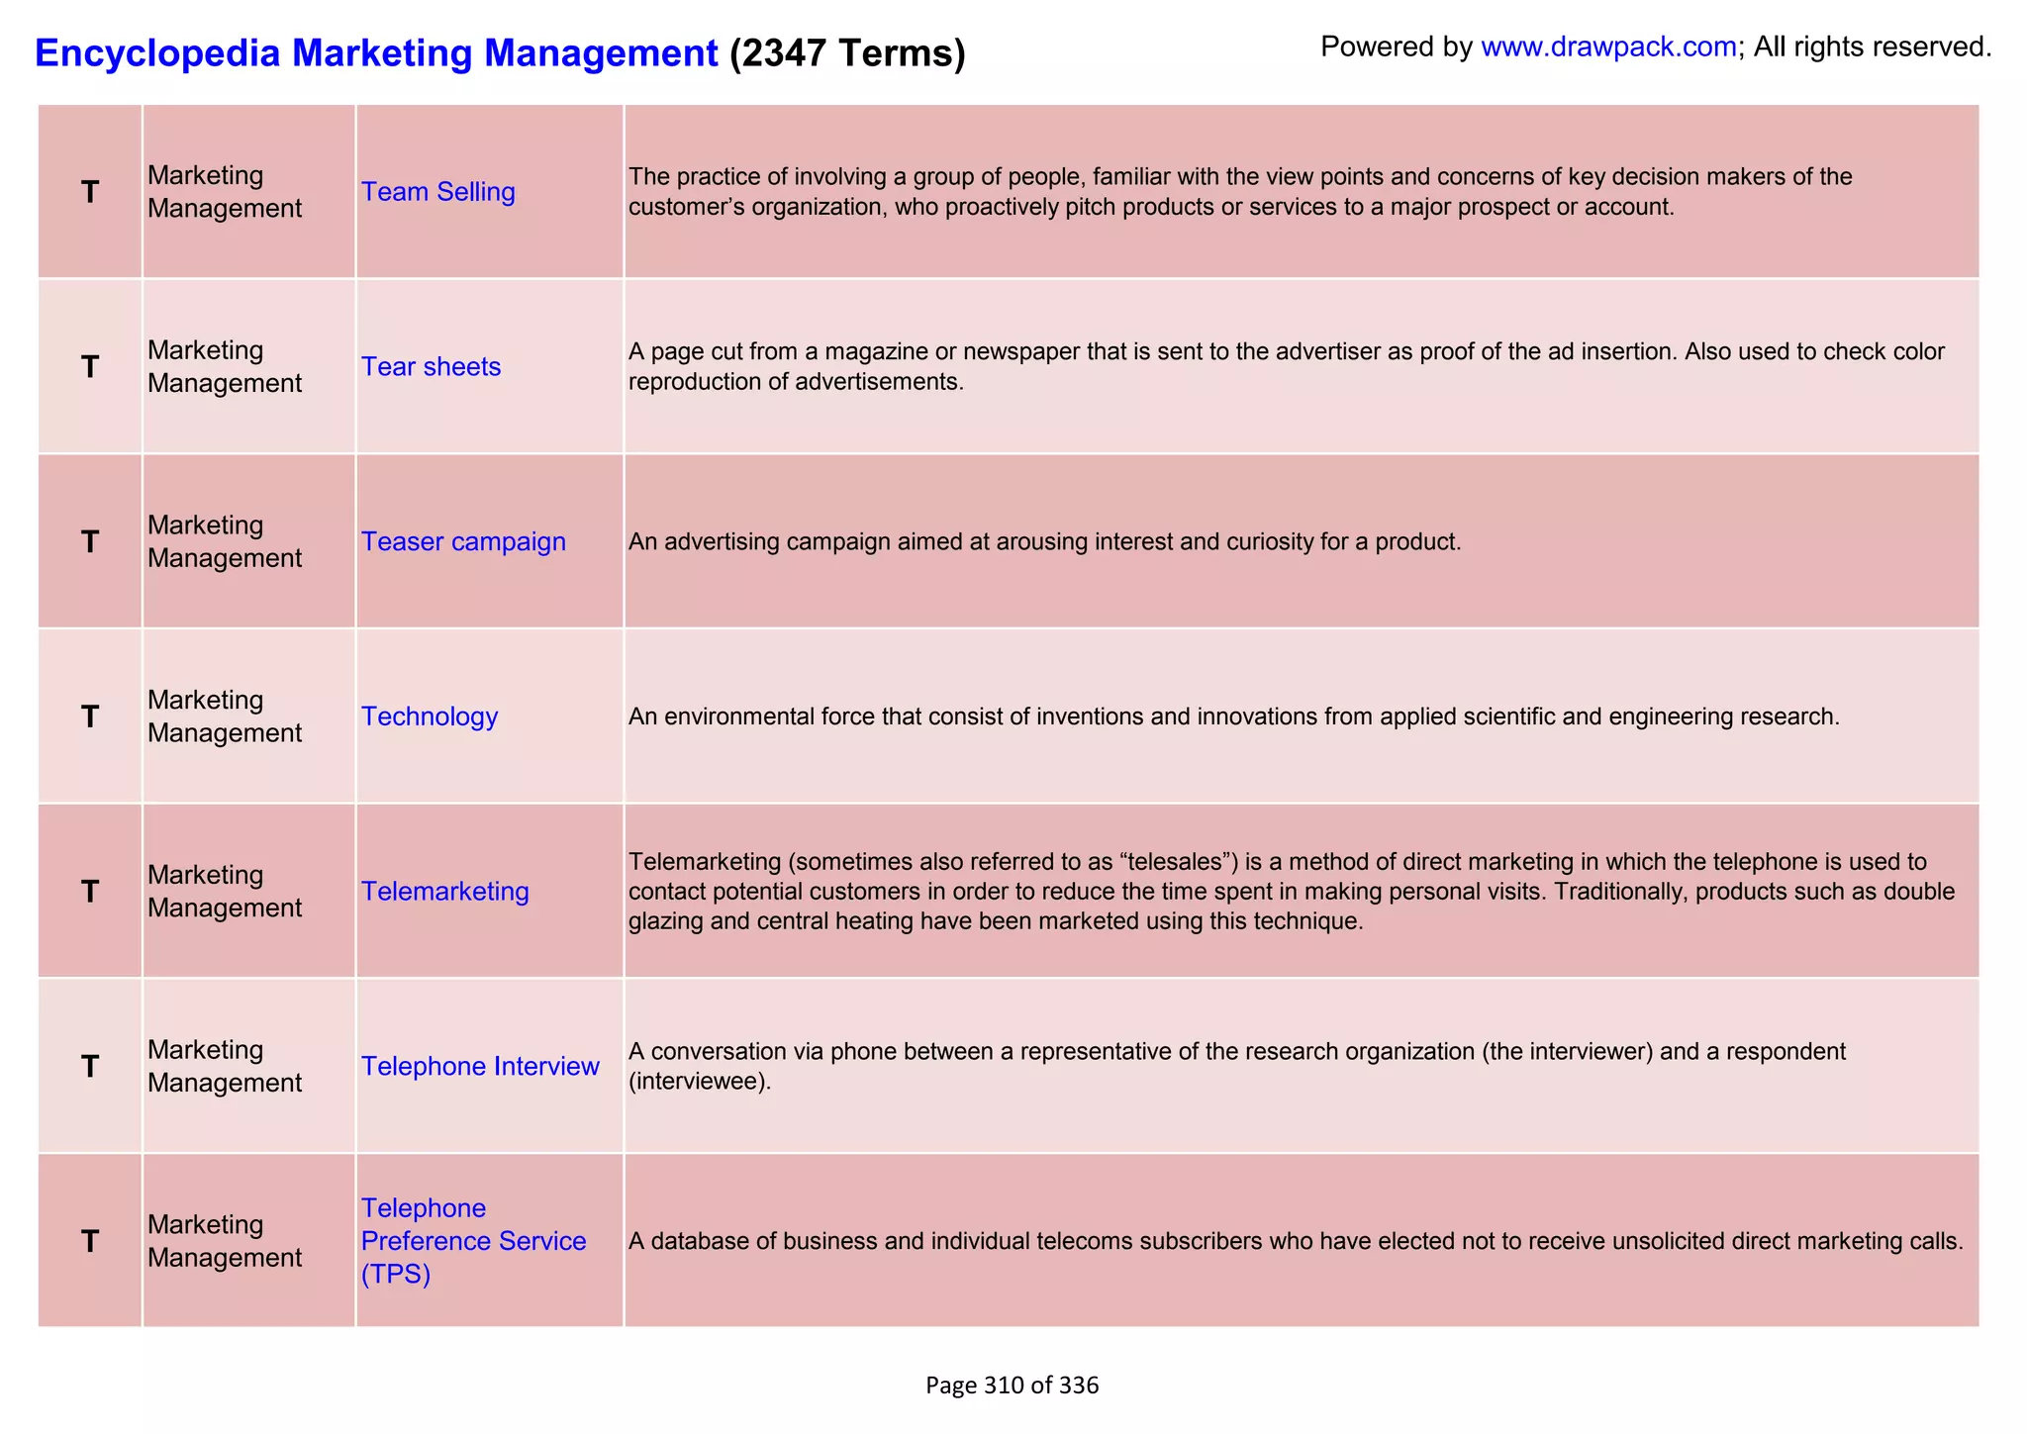The width and height of the screenshot is (2027, 1434).
Task: Click the Encyclopedia Marketing Management title
Action: pos(376,52)
